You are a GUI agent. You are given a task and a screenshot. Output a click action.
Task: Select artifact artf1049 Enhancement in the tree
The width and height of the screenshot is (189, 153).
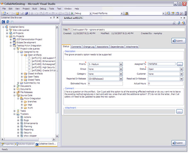43,61
